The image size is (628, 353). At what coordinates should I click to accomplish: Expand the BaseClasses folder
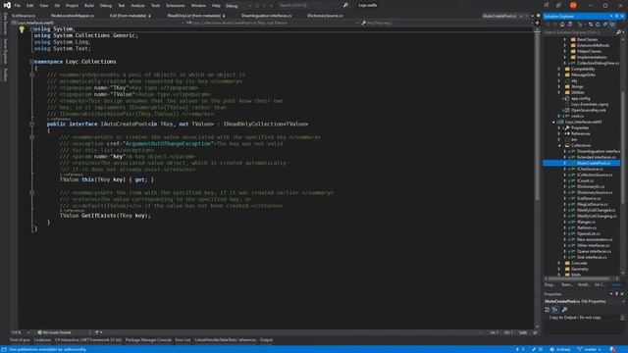point(565,39)
